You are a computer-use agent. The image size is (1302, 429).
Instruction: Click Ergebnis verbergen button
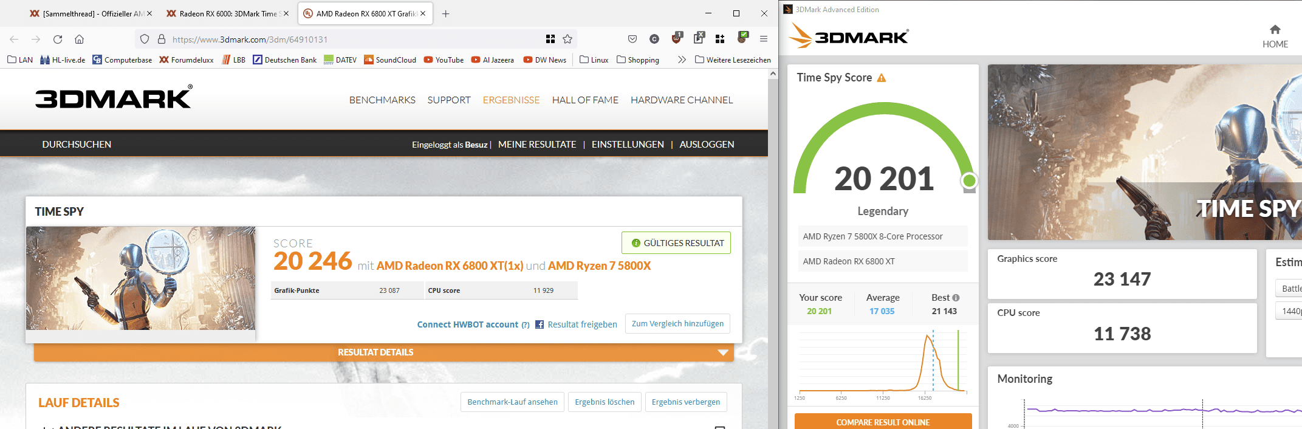pos(686,402)
